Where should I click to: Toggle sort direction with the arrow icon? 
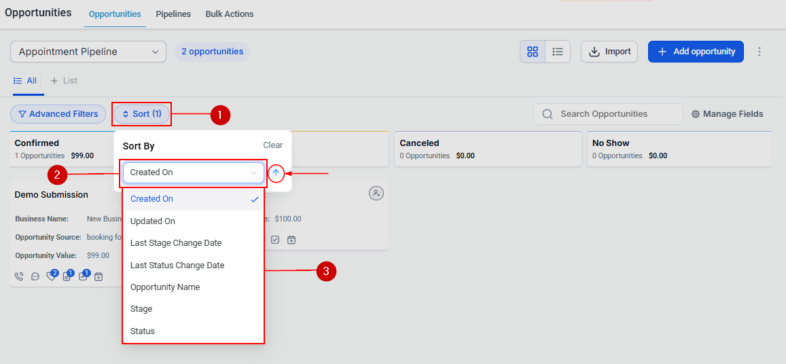click(x=276, y=172)
